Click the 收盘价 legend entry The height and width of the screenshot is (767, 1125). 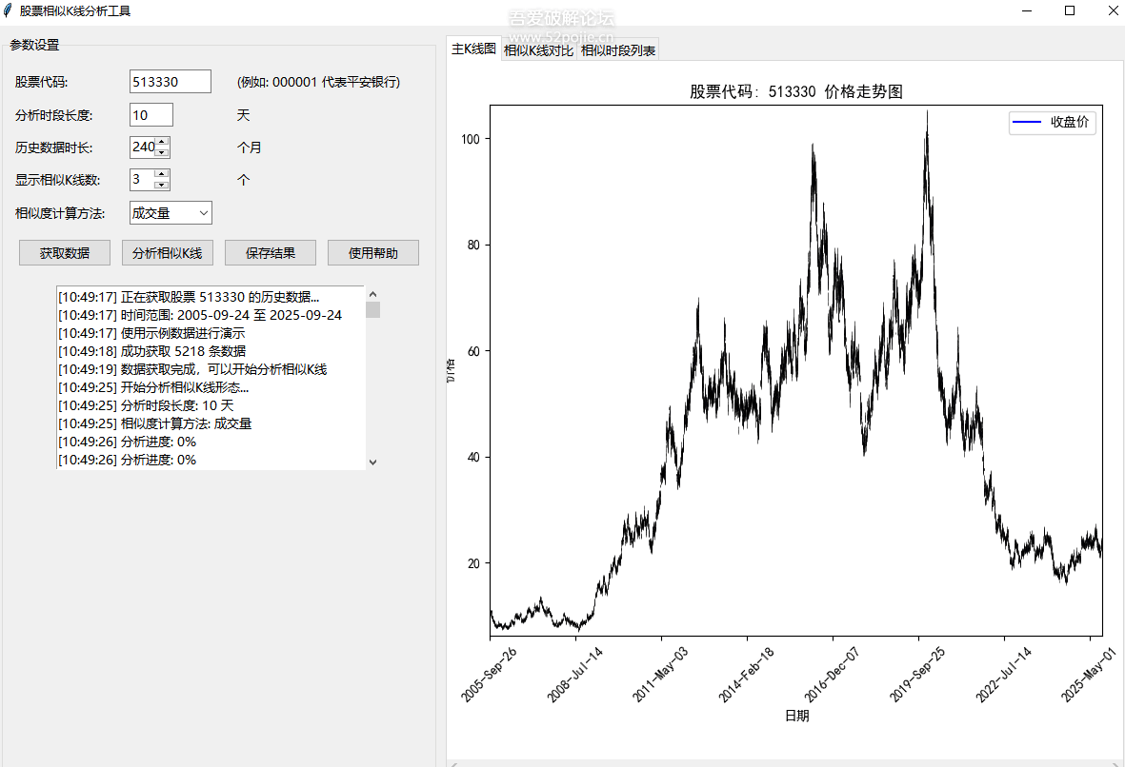1053,123
